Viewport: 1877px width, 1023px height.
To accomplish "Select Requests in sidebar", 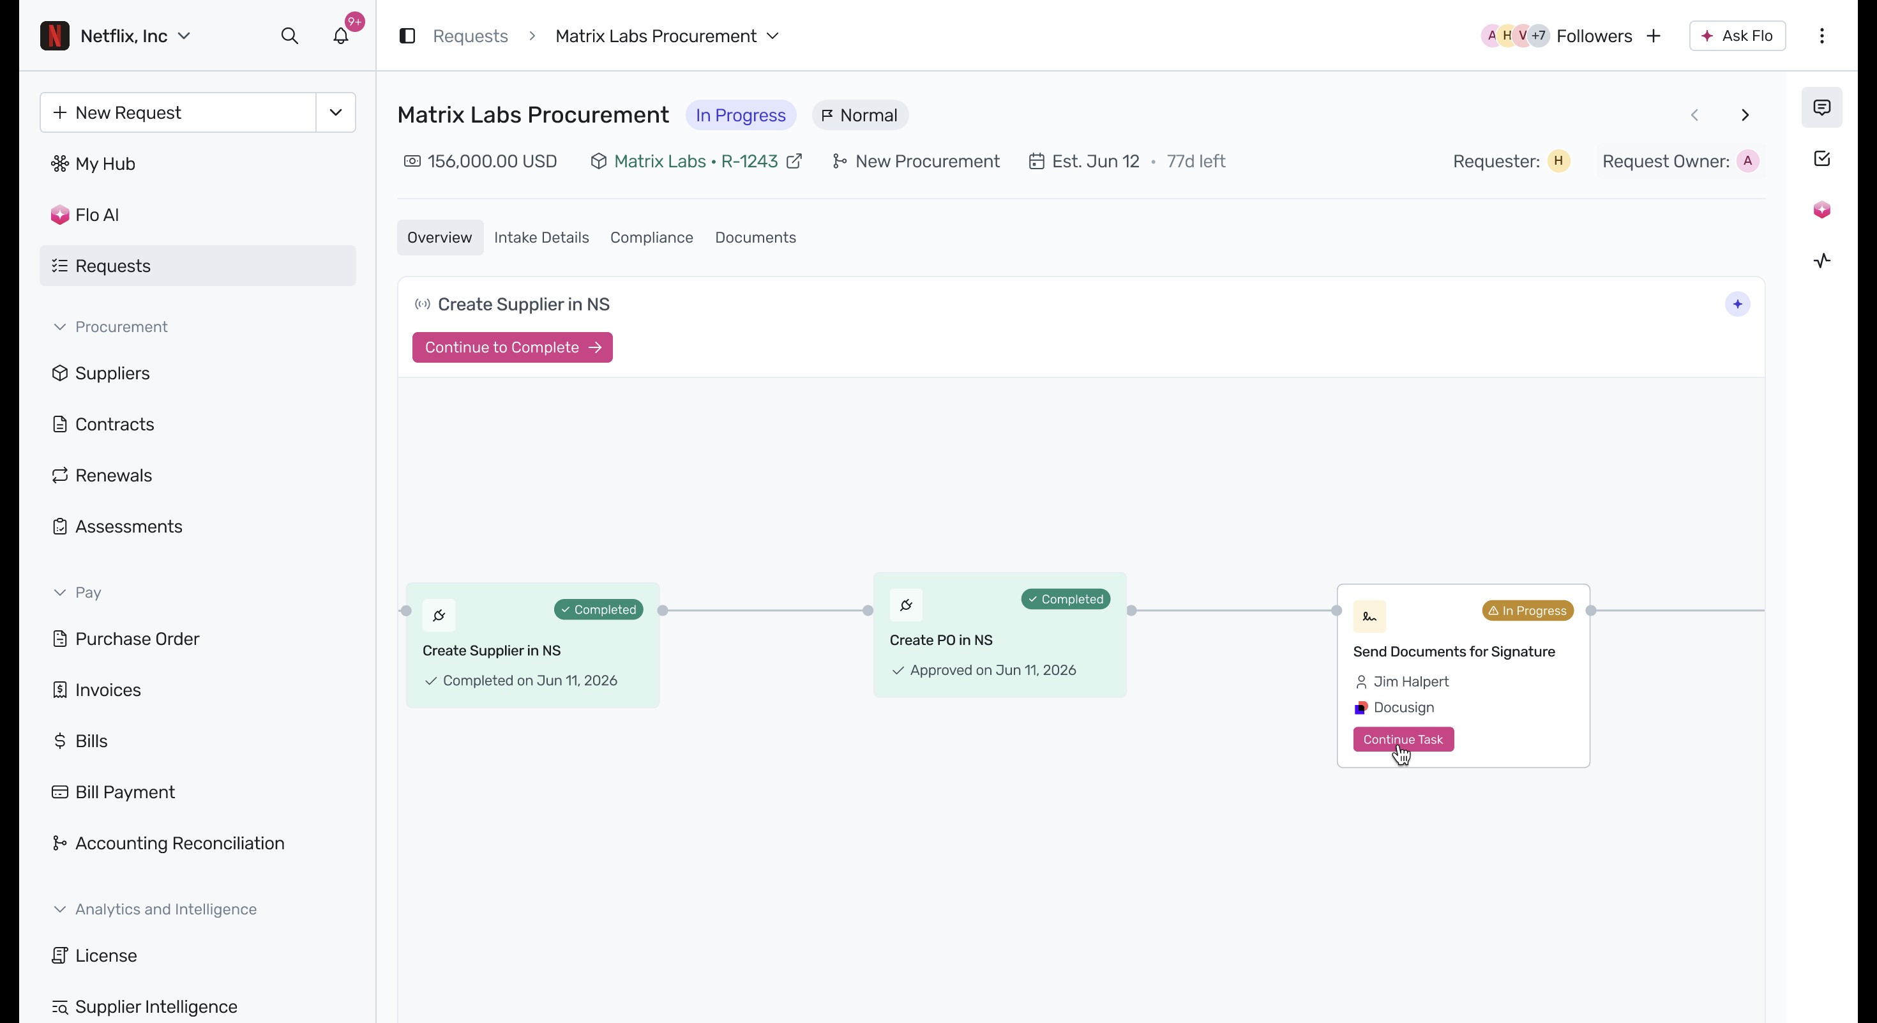I will [197, 266].
